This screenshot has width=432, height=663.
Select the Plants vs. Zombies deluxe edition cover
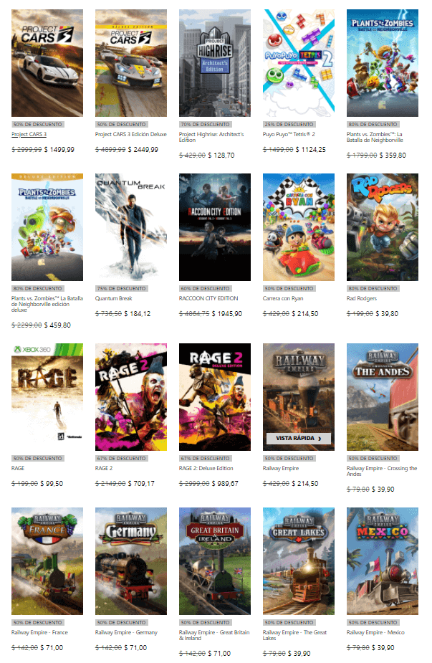tap(47, 227)
